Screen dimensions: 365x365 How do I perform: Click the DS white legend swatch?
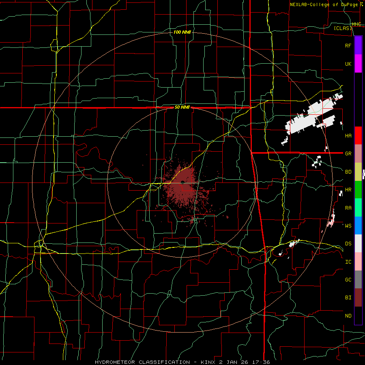(x=358, y=243)
